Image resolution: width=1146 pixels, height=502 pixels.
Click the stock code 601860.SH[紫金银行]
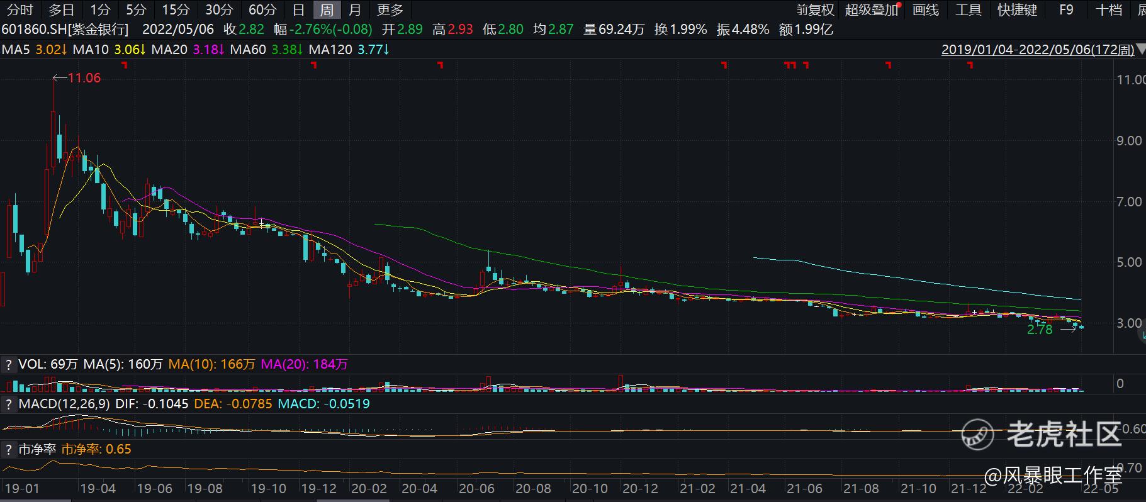(65, 30)
